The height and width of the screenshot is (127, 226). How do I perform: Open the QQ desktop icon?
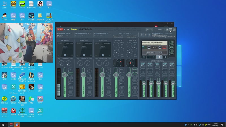[40, 5]
